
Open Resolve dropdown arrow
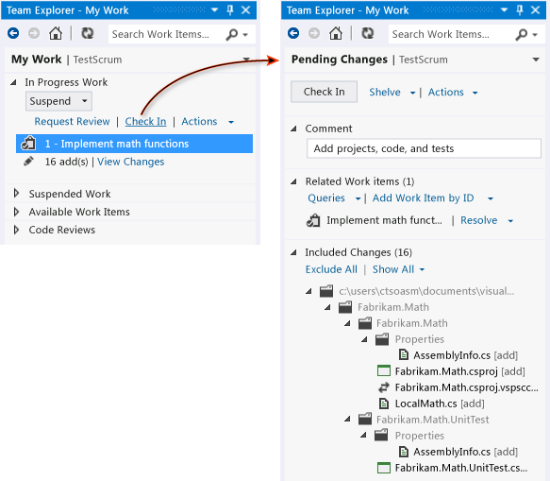point(510,221)
